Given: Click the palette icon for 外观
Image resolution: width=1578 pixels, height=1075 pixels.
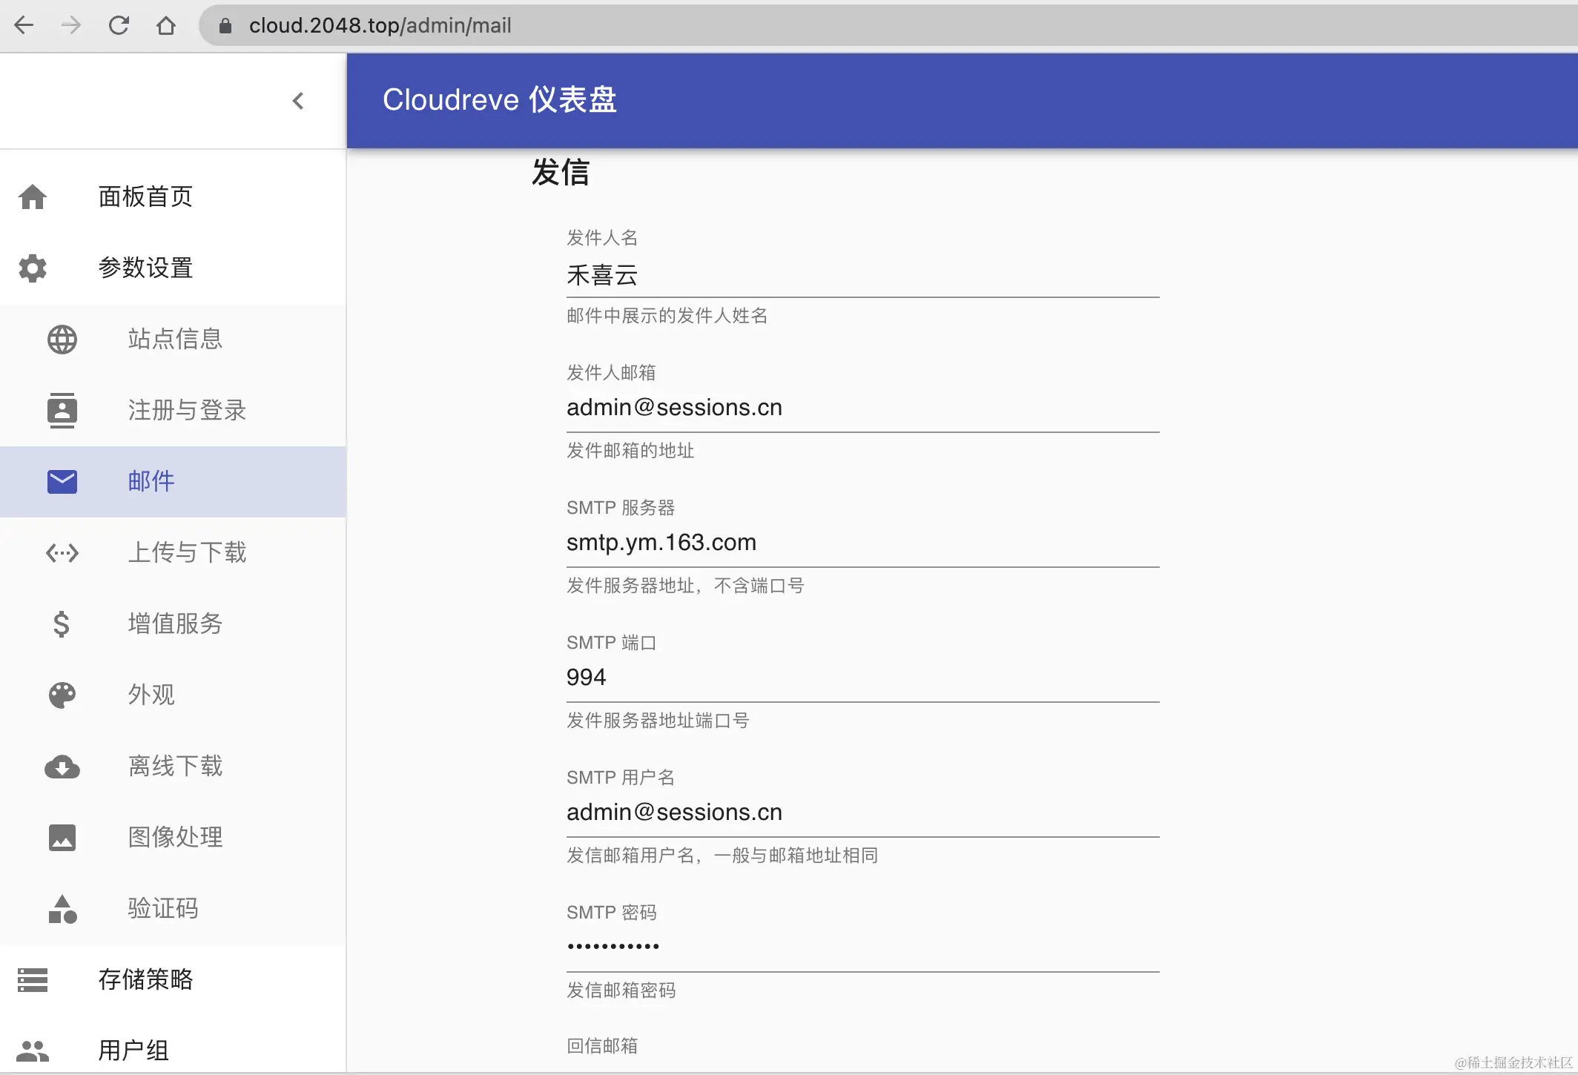Looking at the screenshot, I should click(x=62, y=695).
